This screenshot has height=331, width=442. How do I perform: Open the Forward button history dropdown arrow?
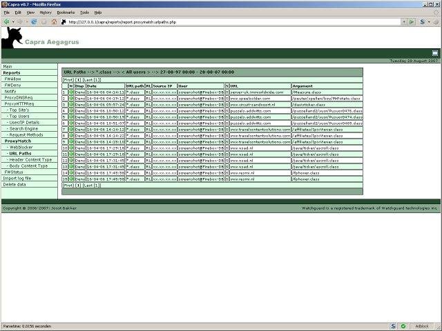point(27,21)
